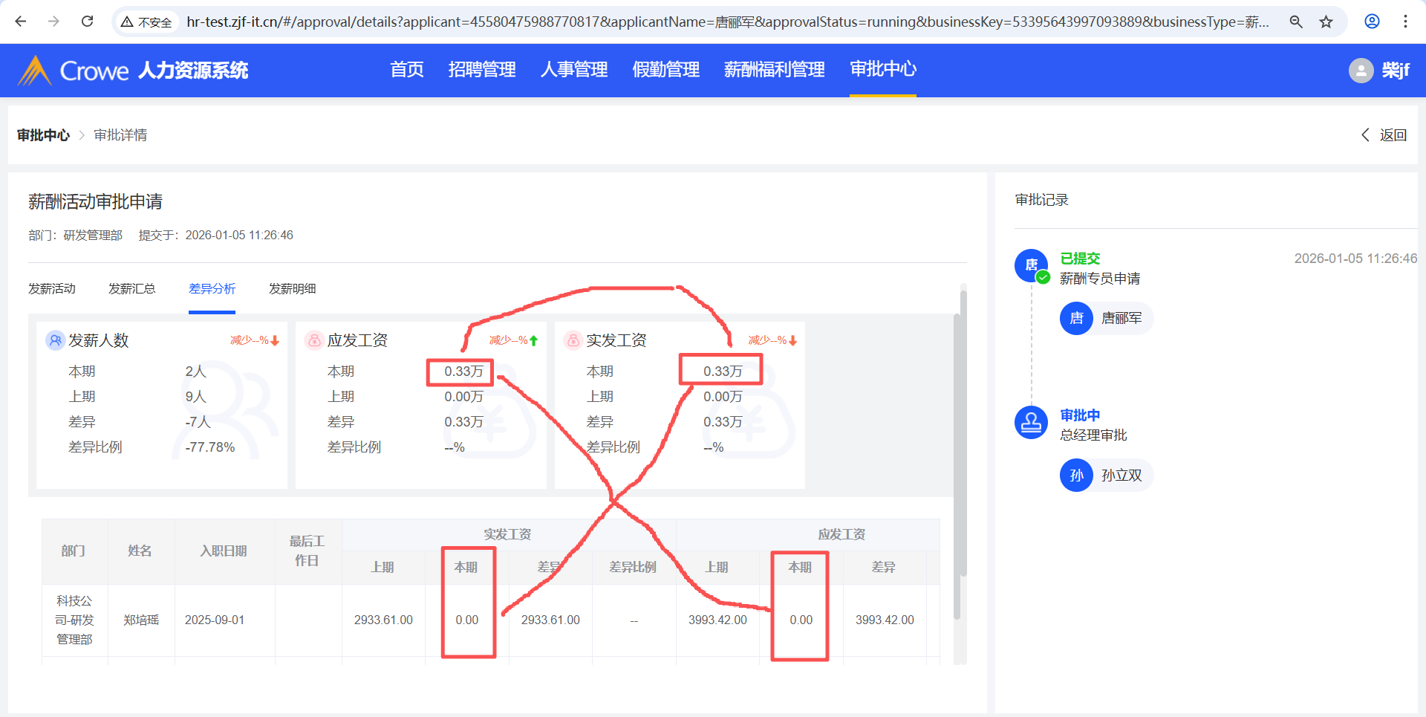
Task: Go to 首页 in the top navigation
Action: point(407,70)
